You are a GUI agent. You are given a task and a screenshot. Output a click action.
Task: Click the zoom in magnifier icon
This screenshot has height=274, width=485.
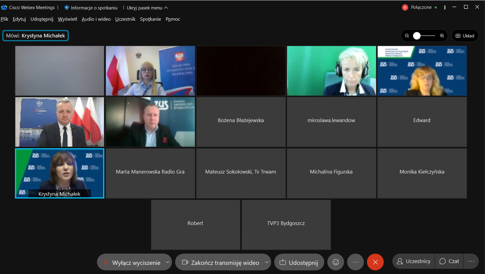pyautogui.click(x=442, y=36)
